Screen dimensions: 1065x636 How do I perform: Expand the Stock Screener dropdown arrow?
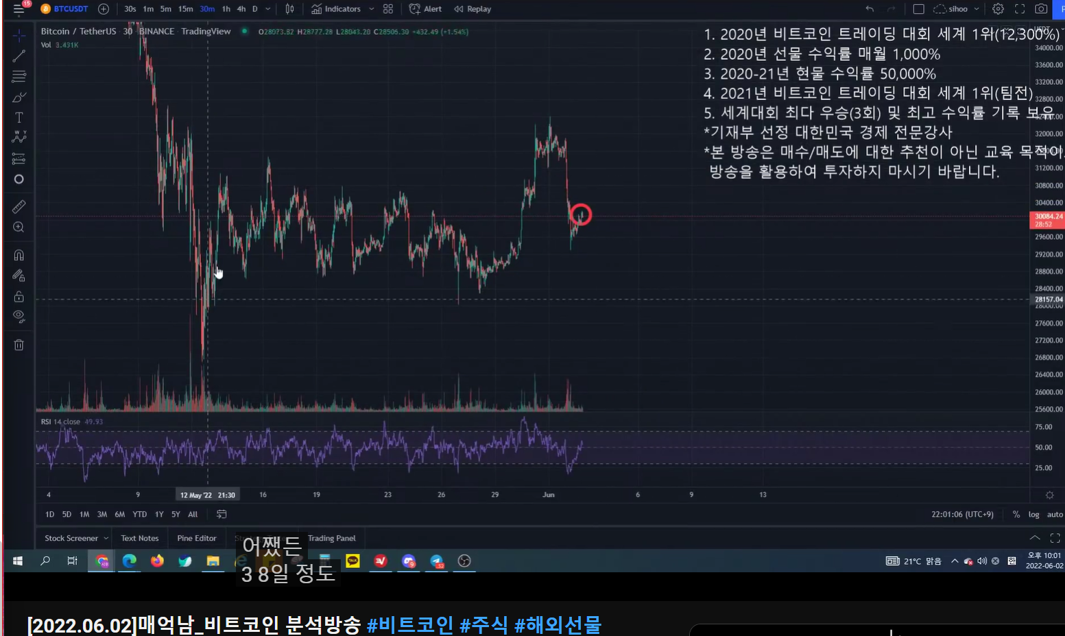coord(106,538)
